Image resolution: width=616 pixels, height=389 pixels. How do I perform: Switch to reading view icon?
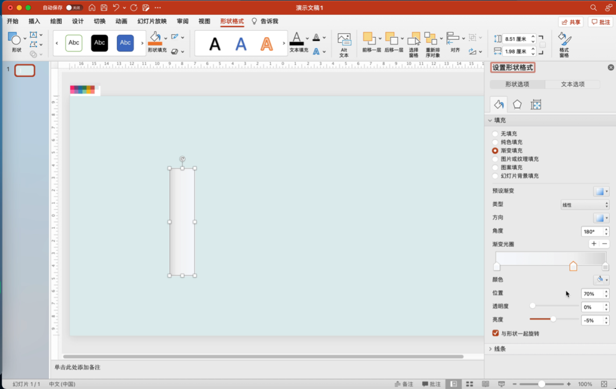485,384
